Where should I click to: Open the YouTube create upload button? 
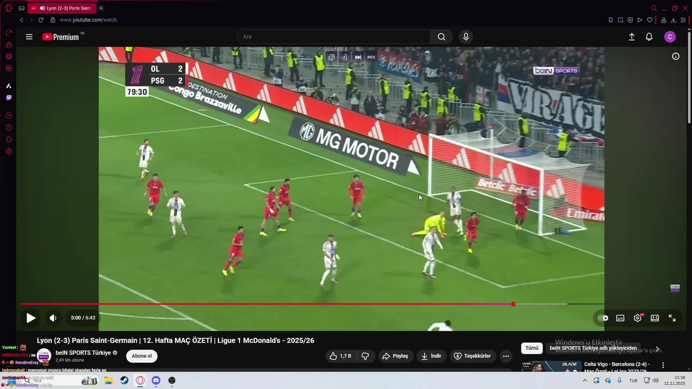pyautogui.click(x=631, y=37)
